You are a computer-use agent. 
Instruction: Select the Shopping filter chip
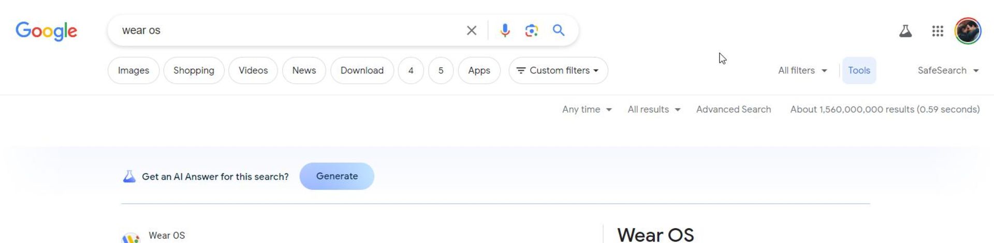194,70
